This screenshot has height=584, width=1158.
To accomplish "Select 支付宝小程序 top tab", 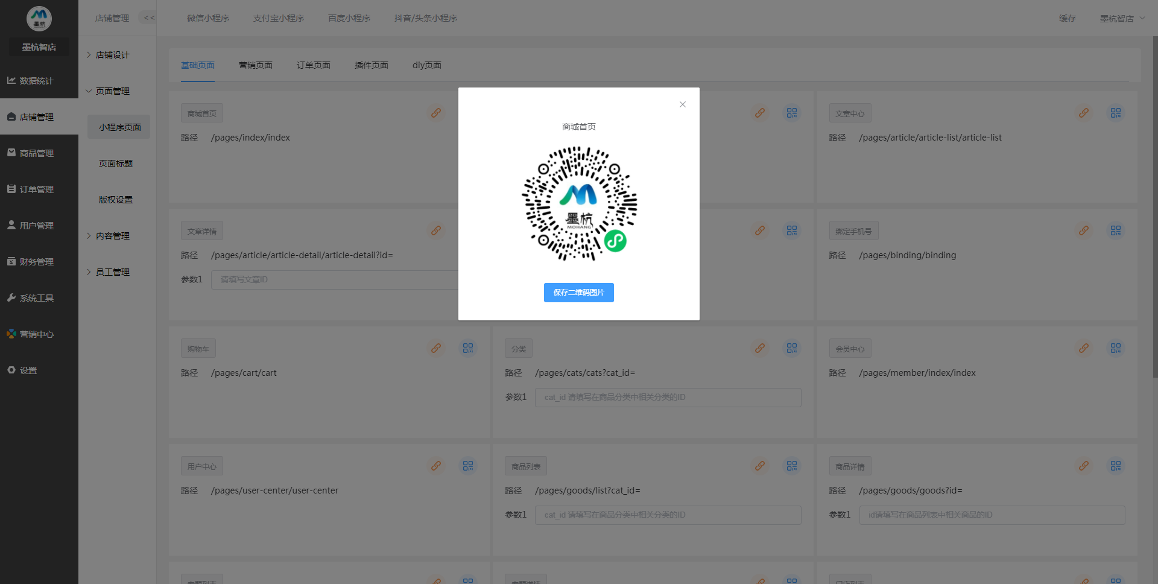I will [279, 18].
